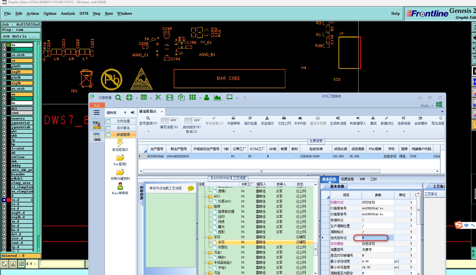
Task: Open dropdown arrow under 选择母板
Action: pos(404,132)
